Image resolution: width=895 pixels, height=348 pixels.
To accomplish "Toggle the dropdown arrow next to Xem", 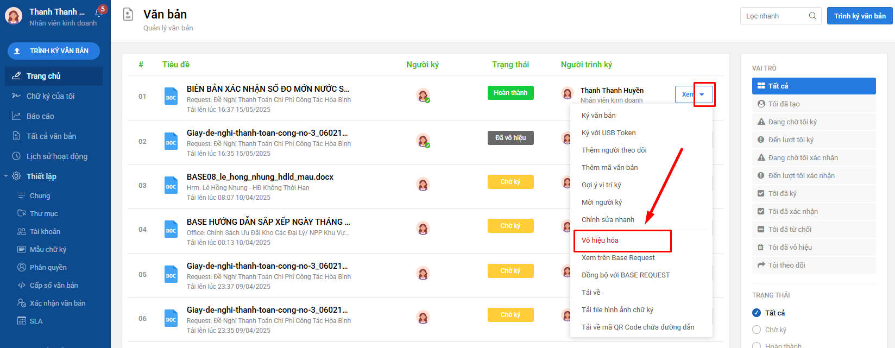I will pos(702,94).
